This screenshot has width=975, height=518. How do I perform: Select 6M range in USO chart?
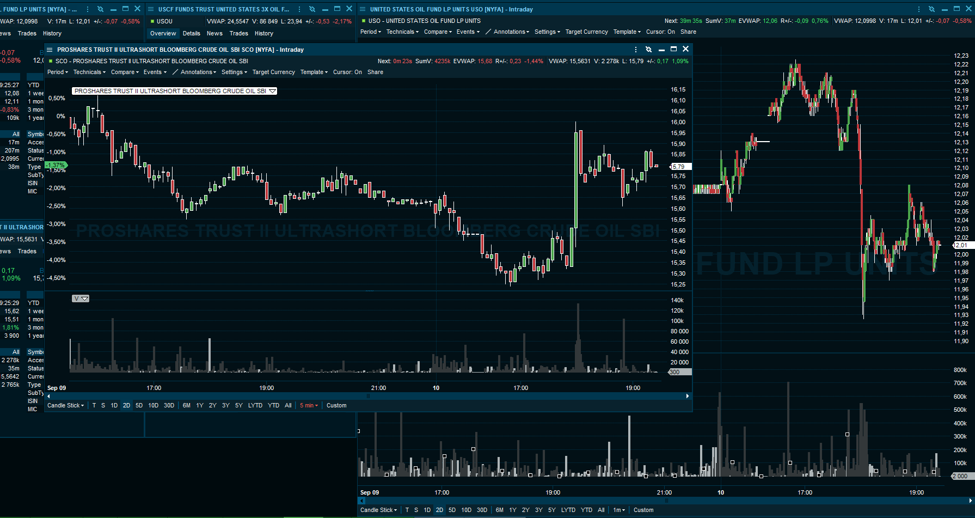tap(500, 510)
